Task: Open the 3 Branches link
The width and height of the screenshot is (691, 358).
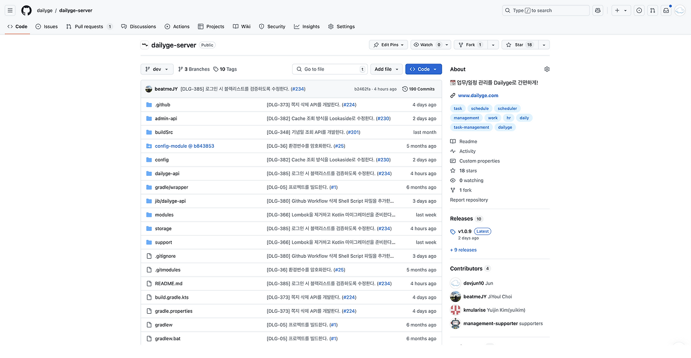Action: (194, 69)
